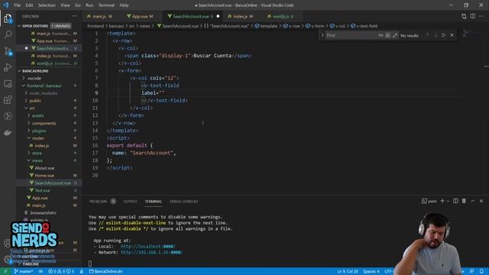Go to next match in Find widget
The height and width of the screenshot is (275, 489).
pyautogui.click(x=436, y=35)
